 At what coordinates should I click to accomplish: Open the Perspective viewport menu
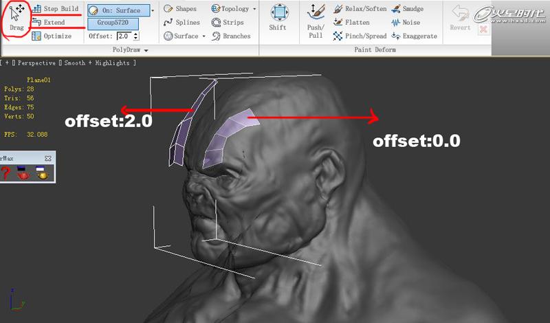click(x=36, y=63)
